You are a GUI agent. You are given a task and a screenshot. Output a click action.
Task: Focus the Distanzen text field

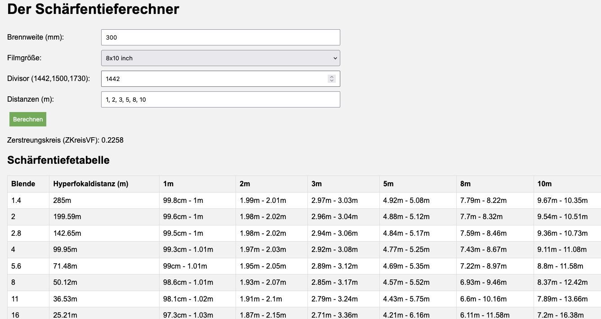220,99
